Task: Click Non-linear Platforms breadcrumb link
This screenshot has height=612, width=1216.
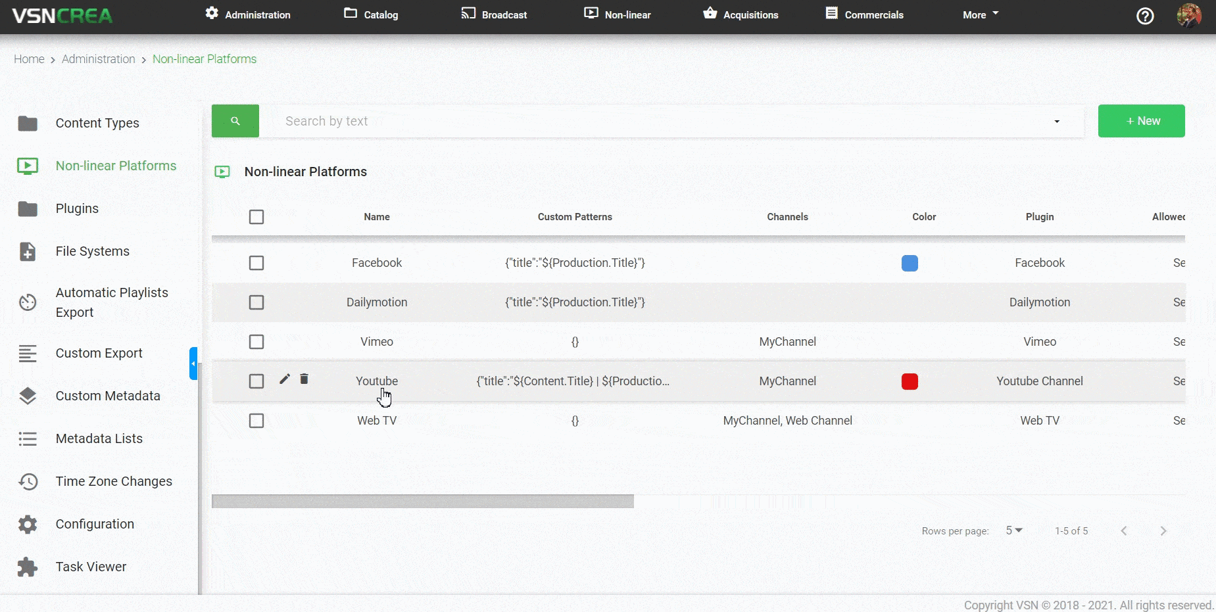Action: tap(205, 59)
